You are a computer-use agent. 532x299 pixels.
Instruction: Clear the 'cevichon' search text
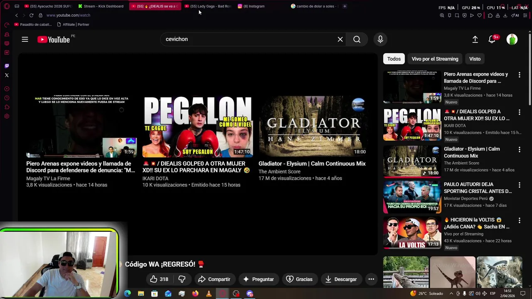coord(340,39)
